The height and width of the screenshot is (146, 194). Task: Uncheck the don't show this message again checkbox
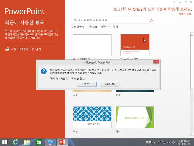click(x=51, y=78)
